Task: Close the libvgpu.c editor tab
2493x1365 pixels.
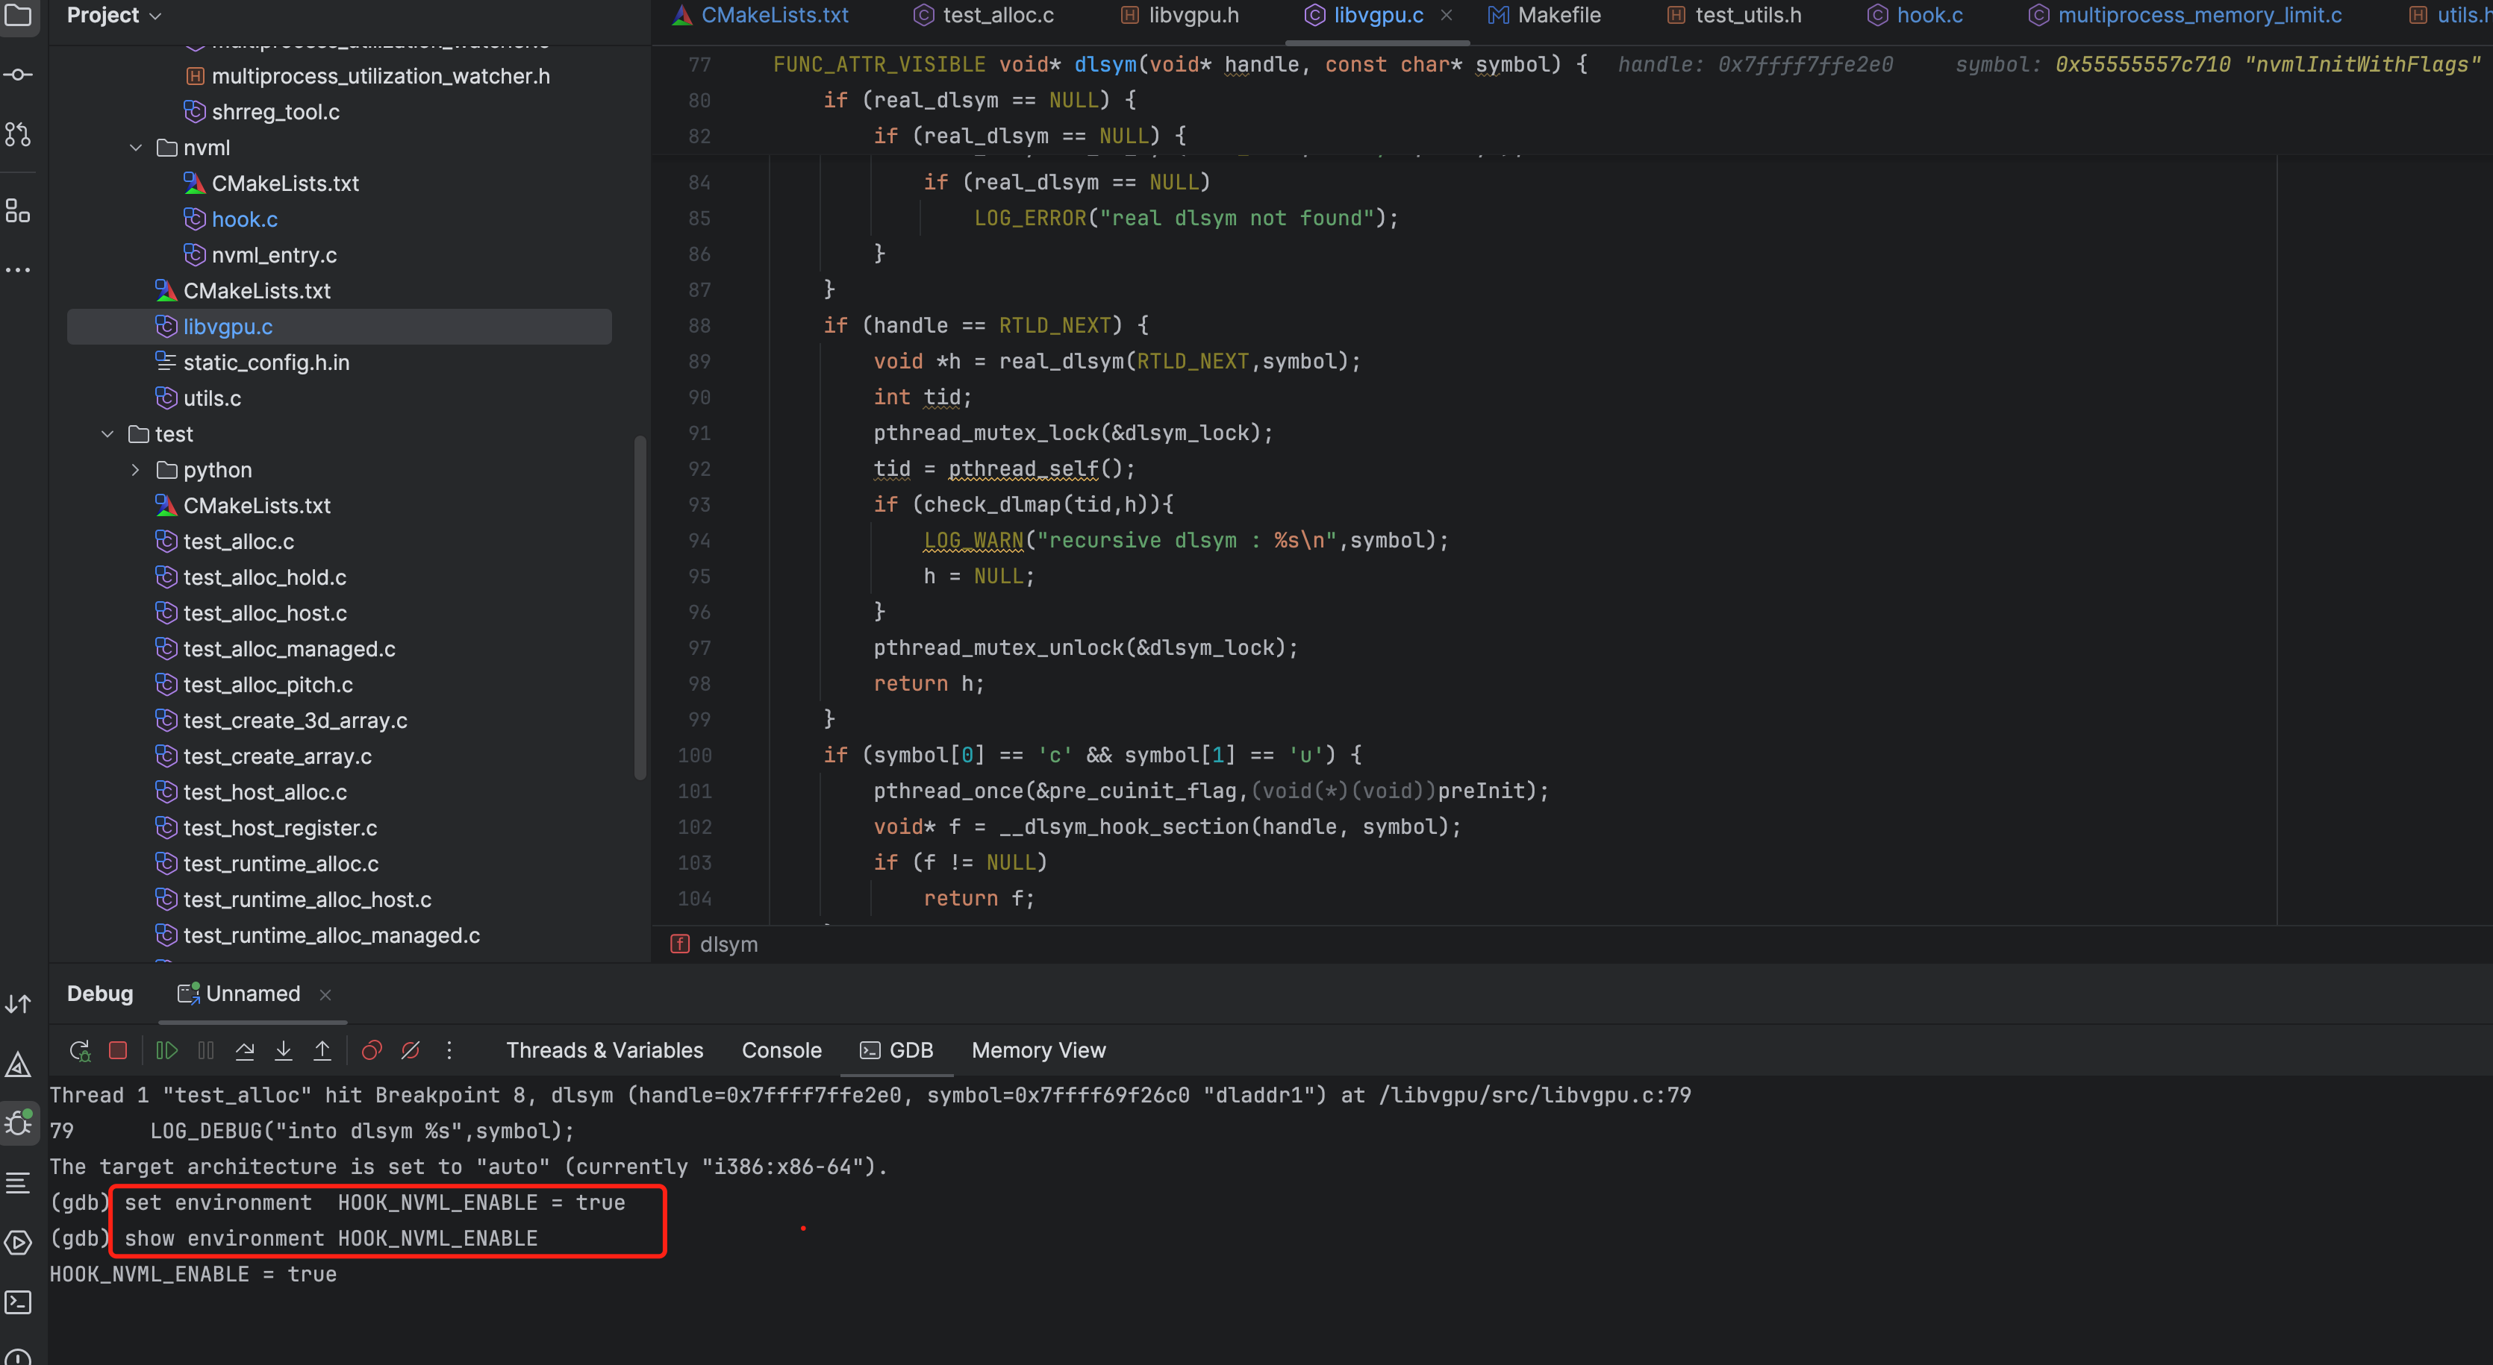Action: click(x=1446, y=16)
